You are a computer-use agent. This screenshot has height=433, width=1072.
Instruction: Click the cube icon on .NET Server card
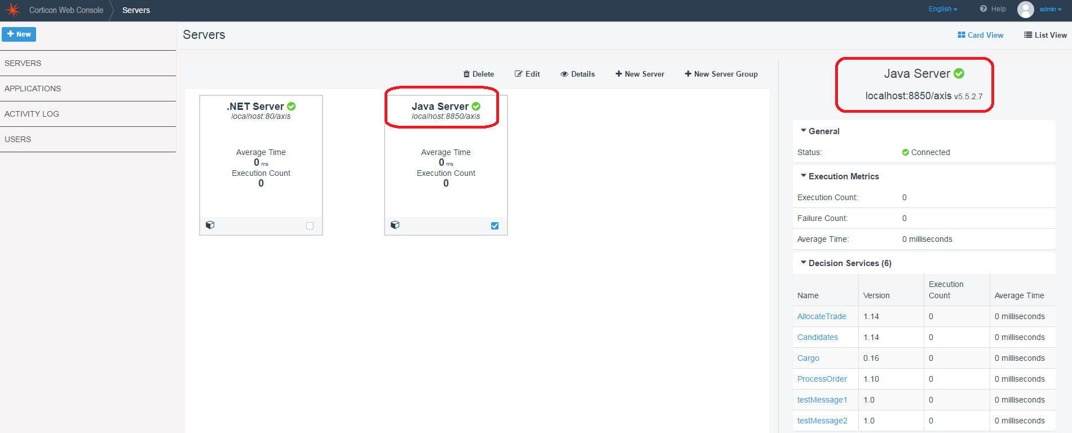click(210, 225)
